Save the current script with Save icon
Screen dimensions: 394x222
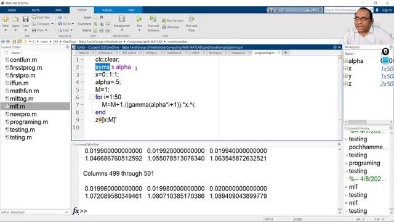pyautogui.click(x=25, y=19)
